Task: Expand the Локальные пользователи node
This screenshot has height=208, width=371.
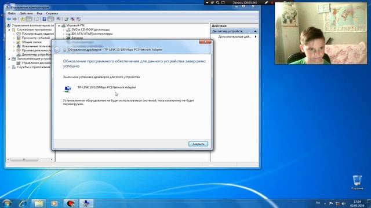Action: click(x=14, y=46)
